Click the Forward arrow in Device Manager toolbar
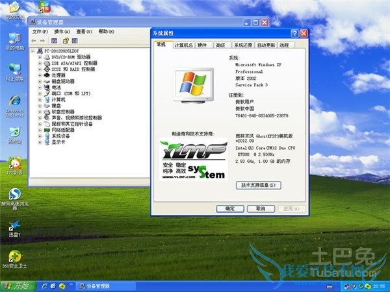Screen dimensions: 390x292 pyautogui.click(x=42, y=41)
